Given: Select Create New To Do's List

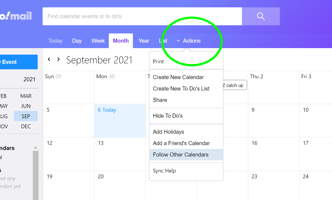Looking at the screenshot, I should [181, 89].
